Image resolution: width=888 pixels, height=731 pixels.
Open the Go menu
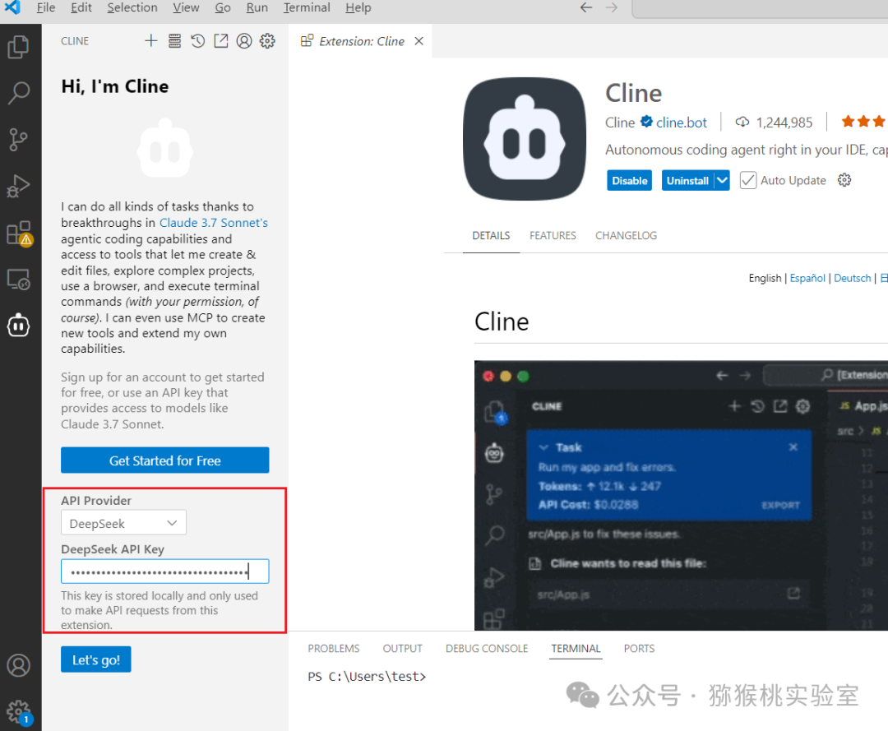click(223, 7)
